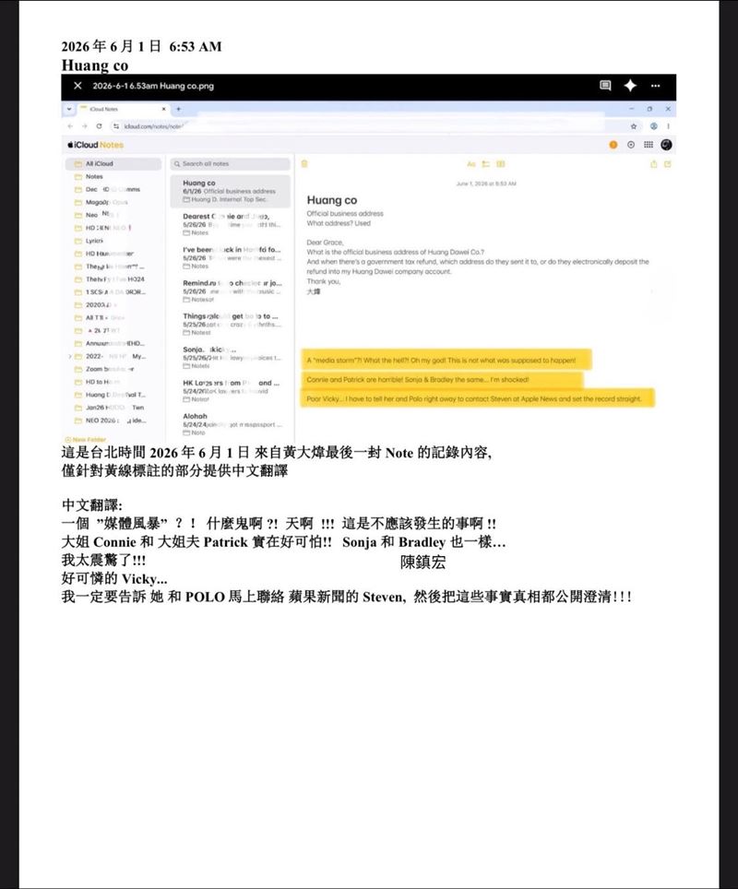Click the Search all notes field
Screen dimensions: 738x889
pos(231,164)
